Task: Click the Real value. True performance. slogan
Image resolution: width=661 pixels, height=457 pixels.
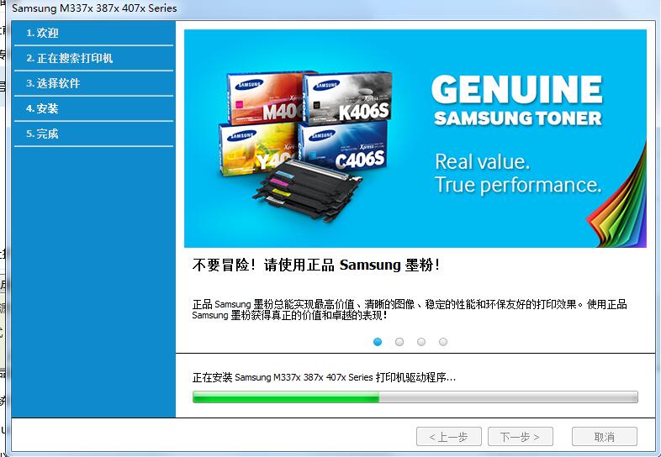Action: (518, 173)
